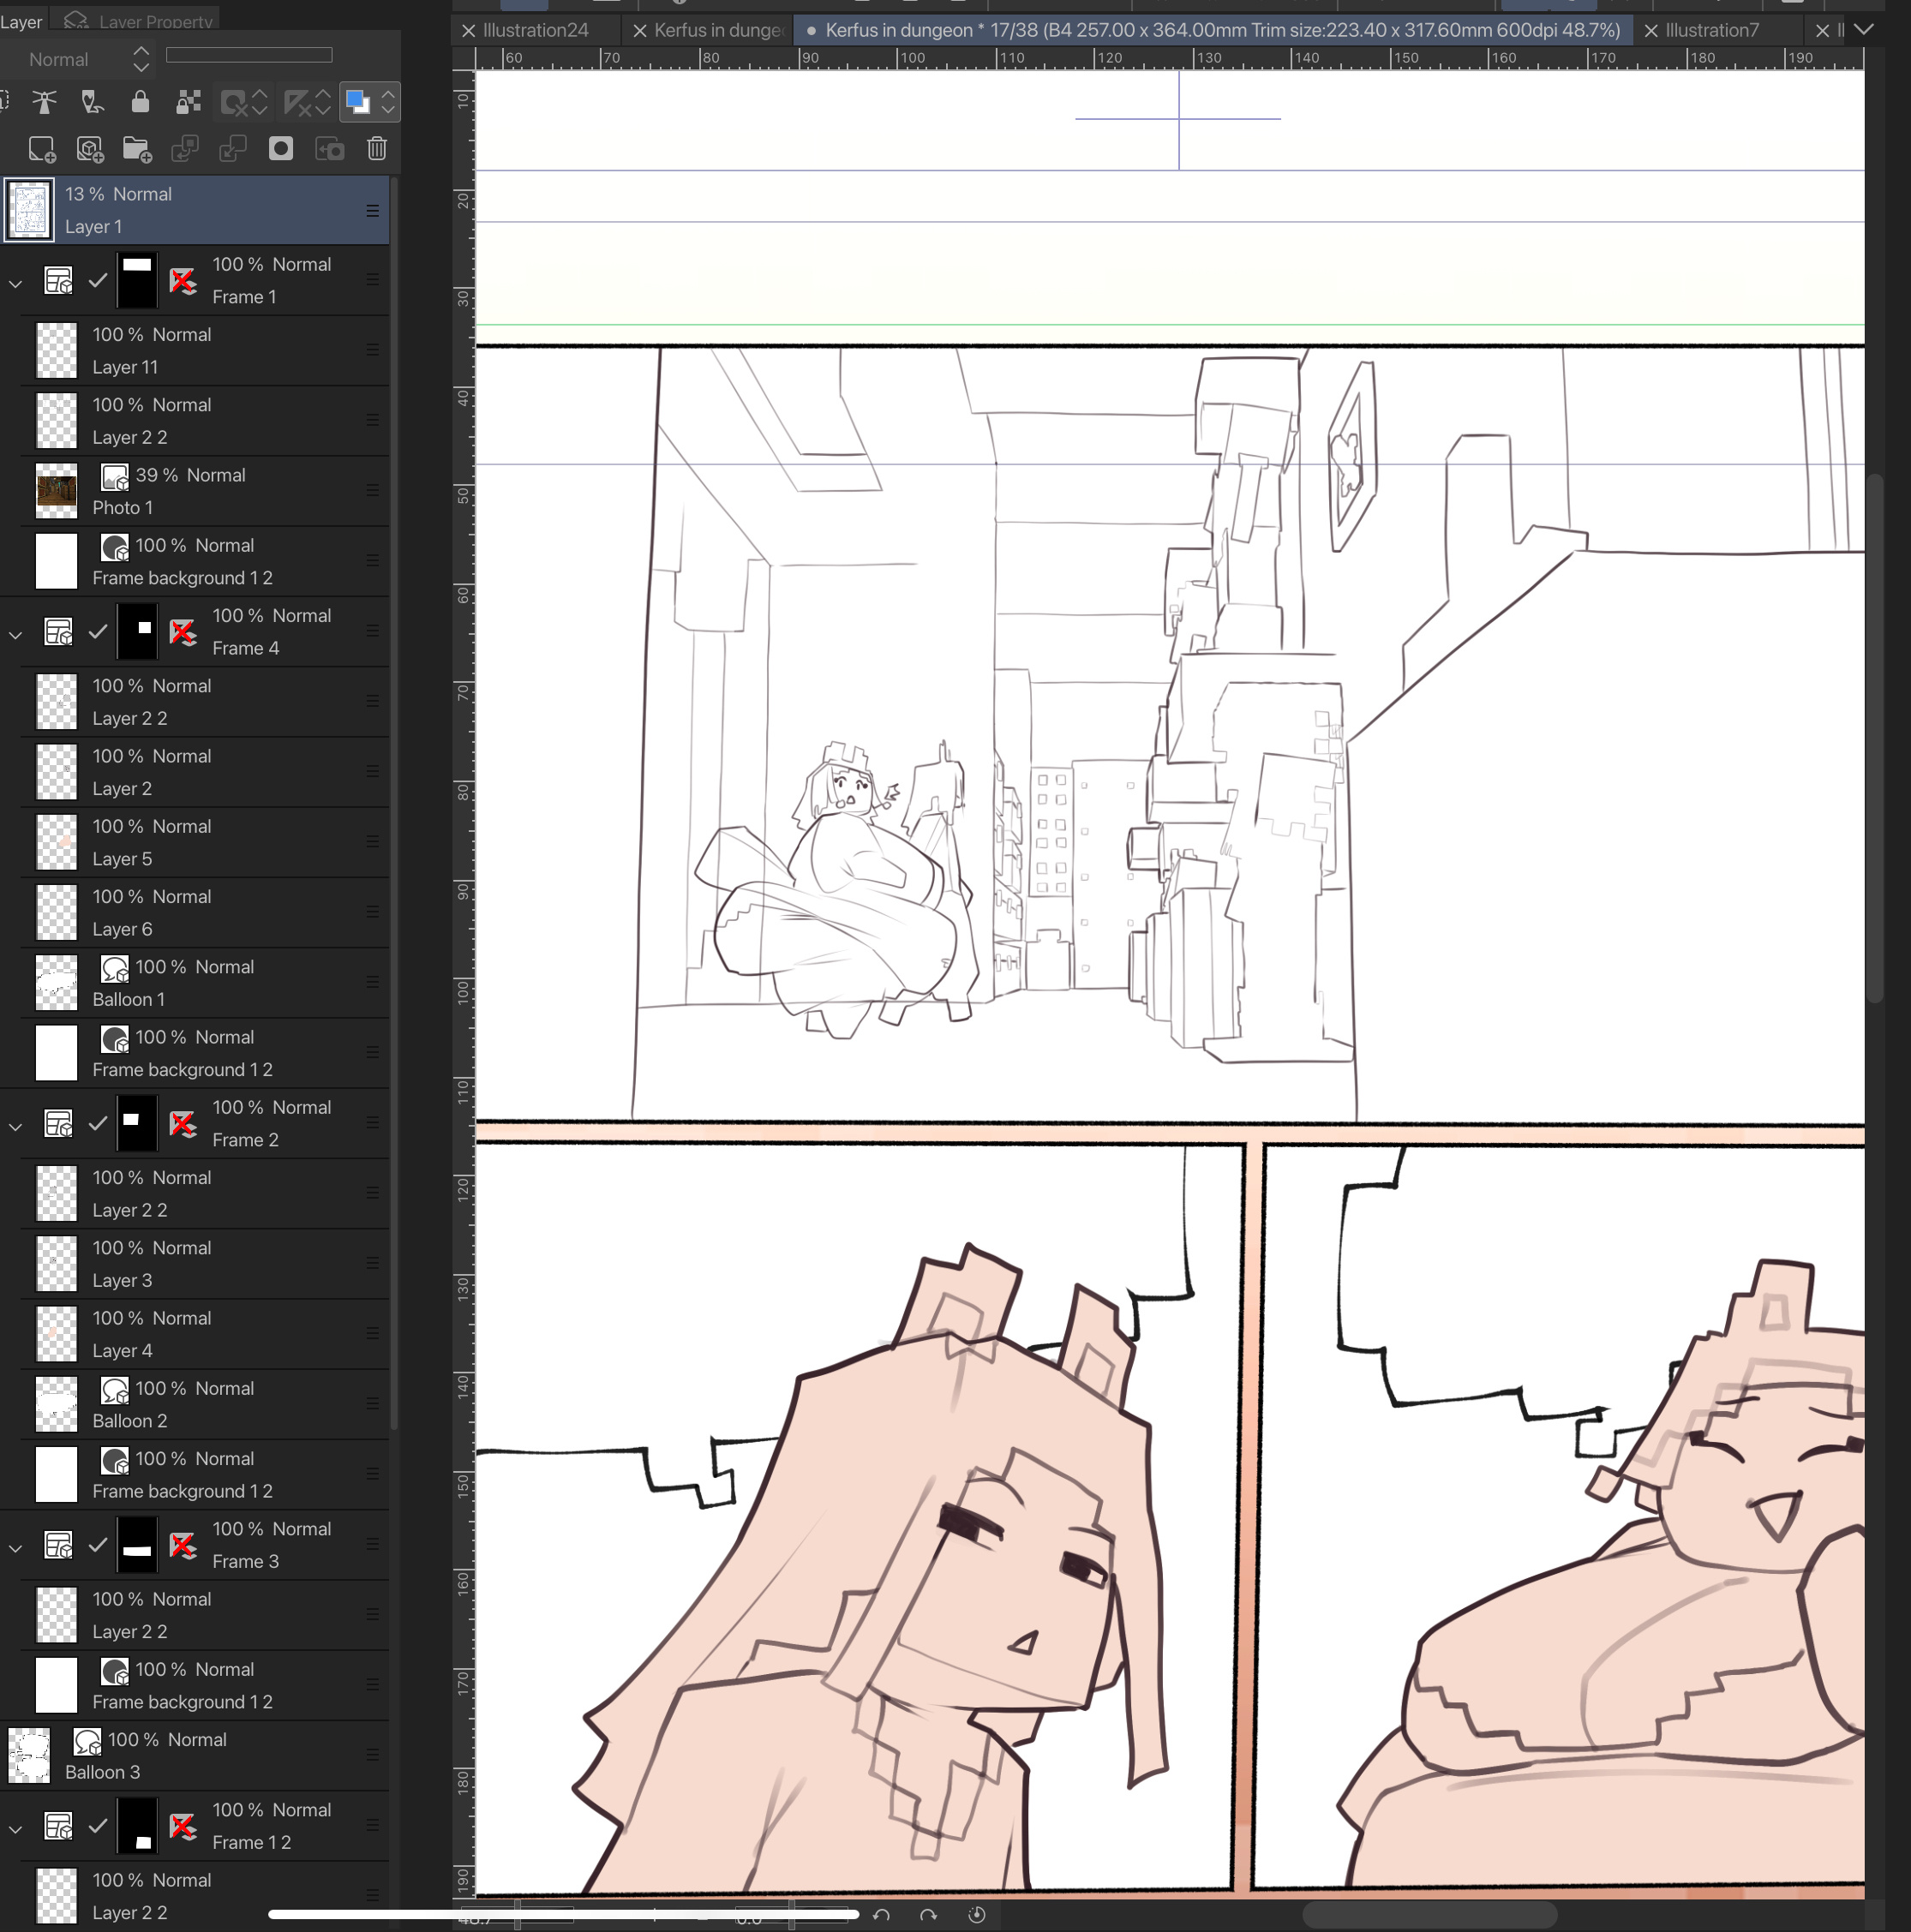Collapse the Frame 2 folder
Viewport: 1911px width, 1932px height.
point(16,1126)
